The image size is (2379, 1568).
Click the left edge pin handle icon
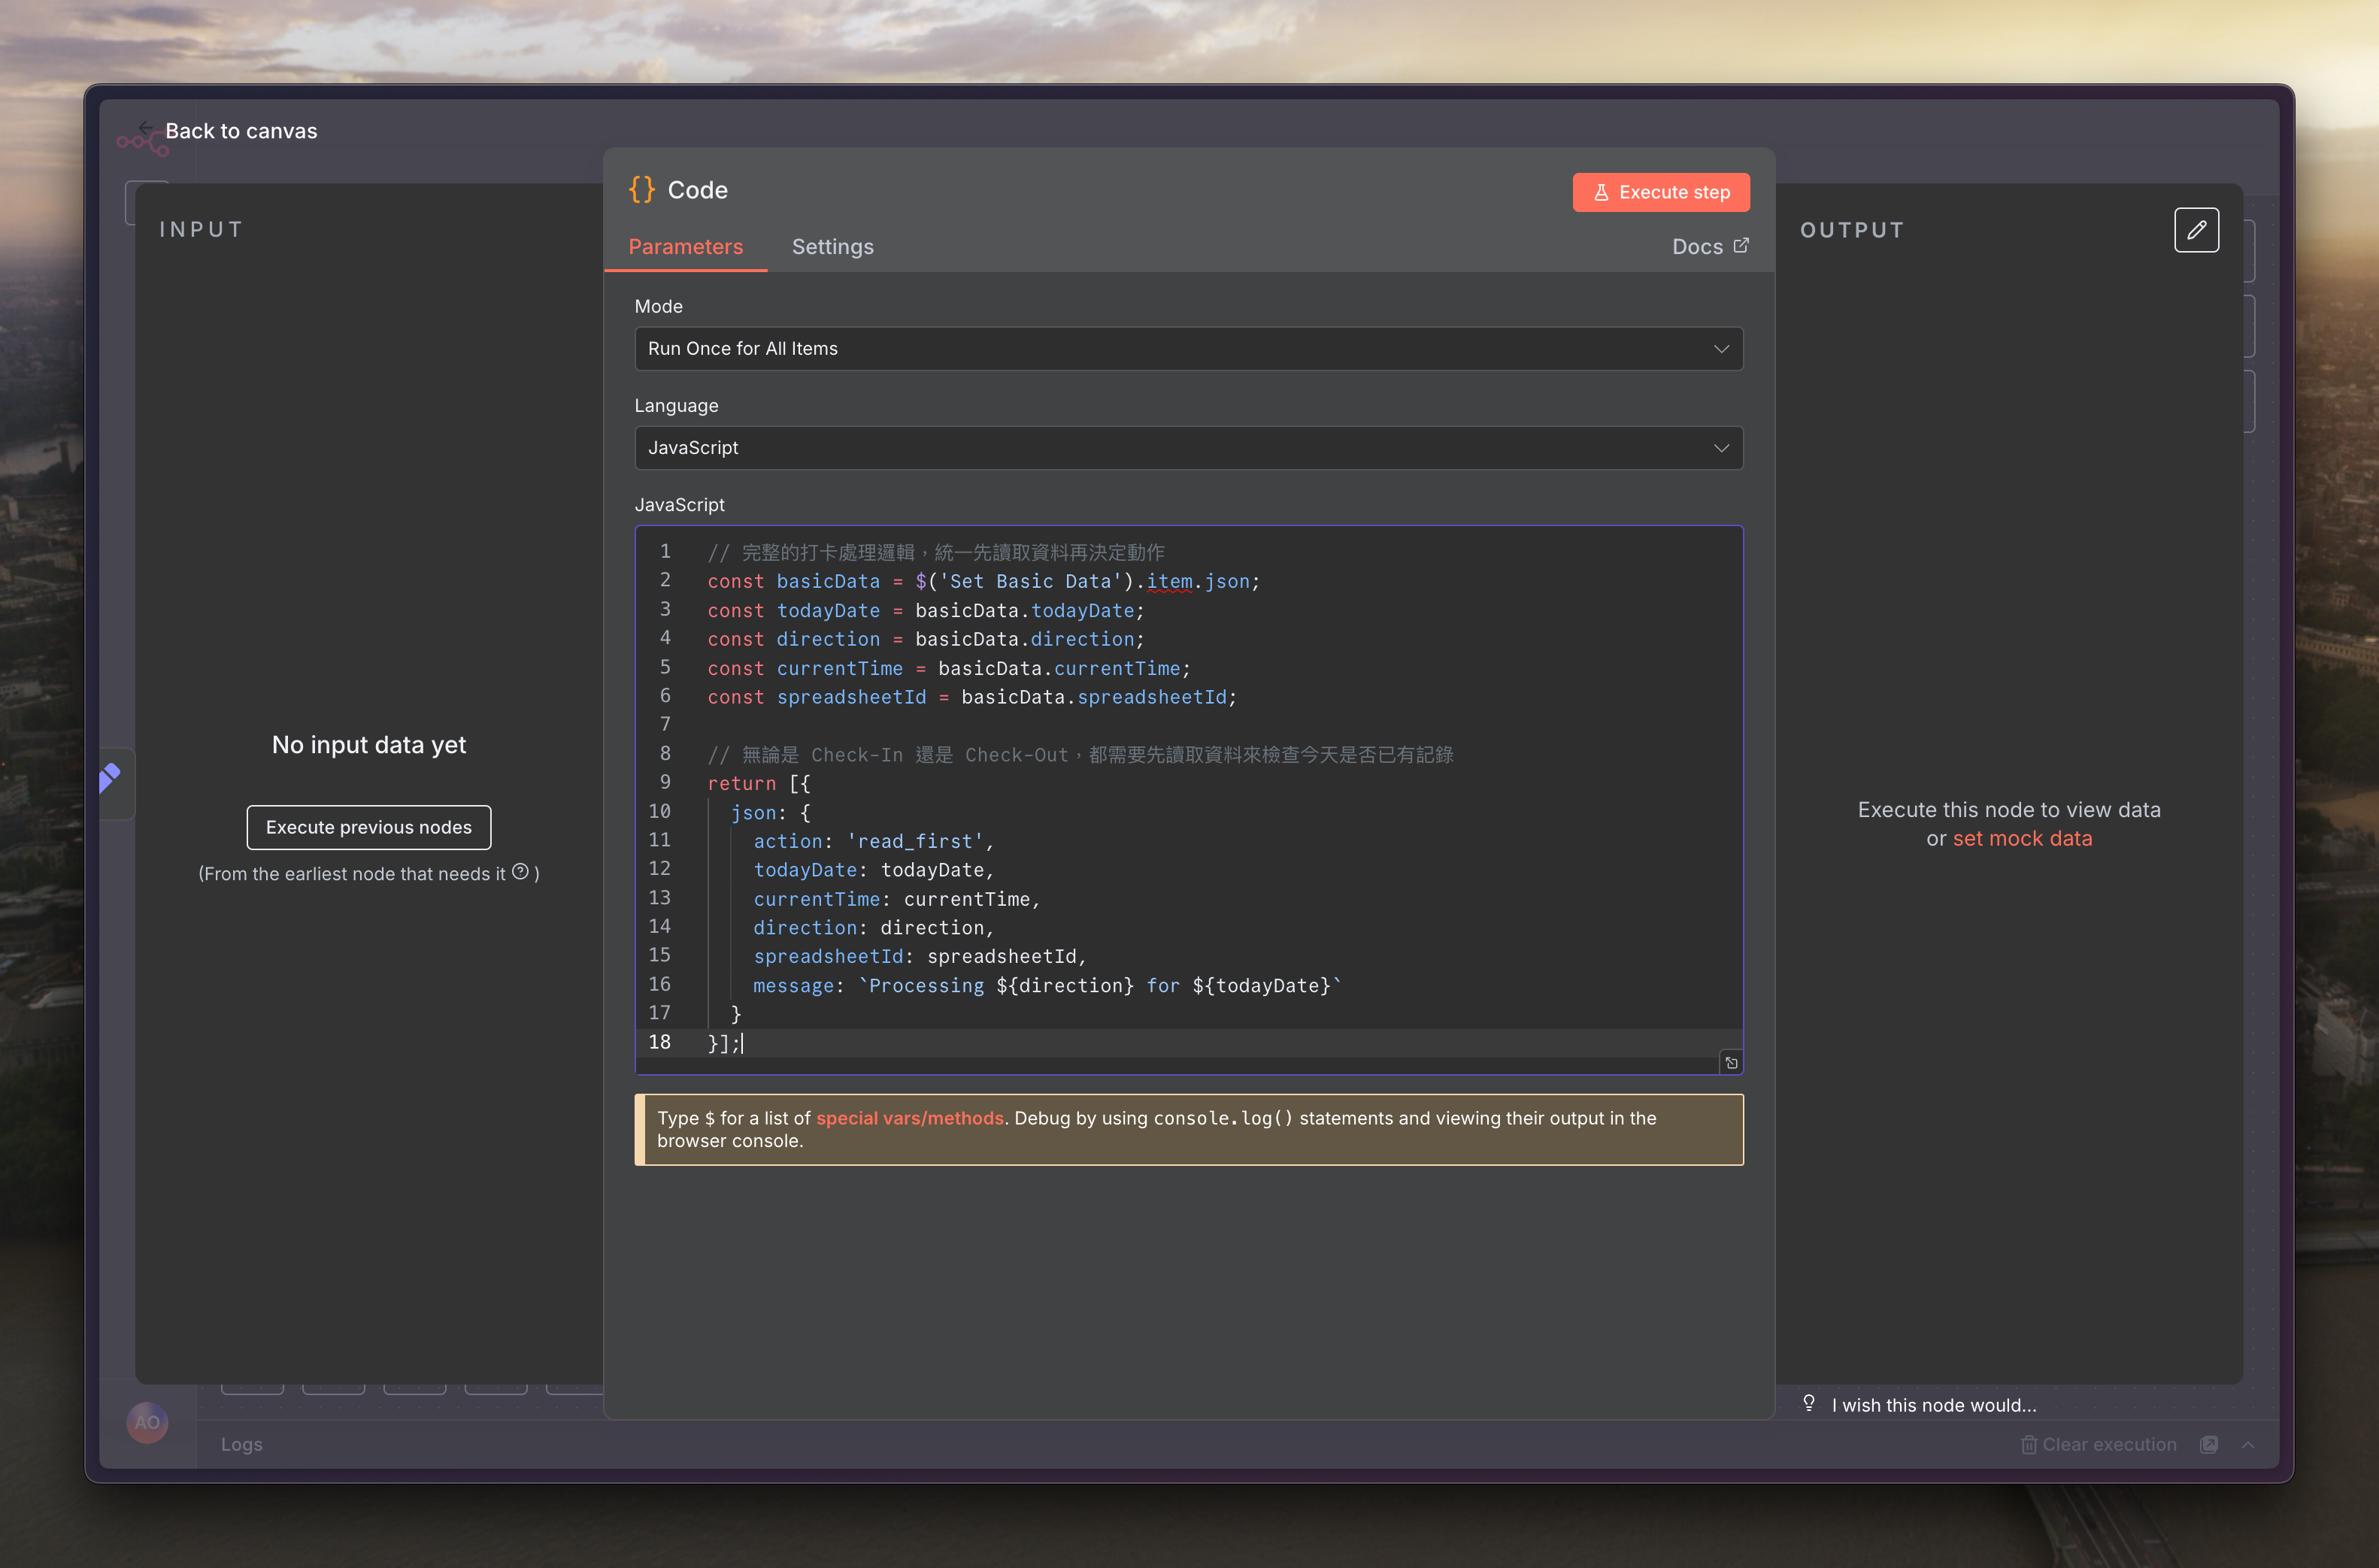[110, 778]
